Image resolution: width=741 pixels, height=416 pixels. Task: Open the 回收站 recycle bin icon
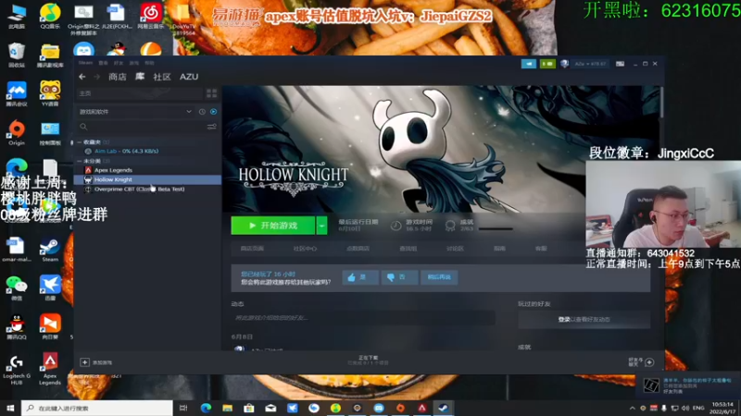tap(17, 55)
